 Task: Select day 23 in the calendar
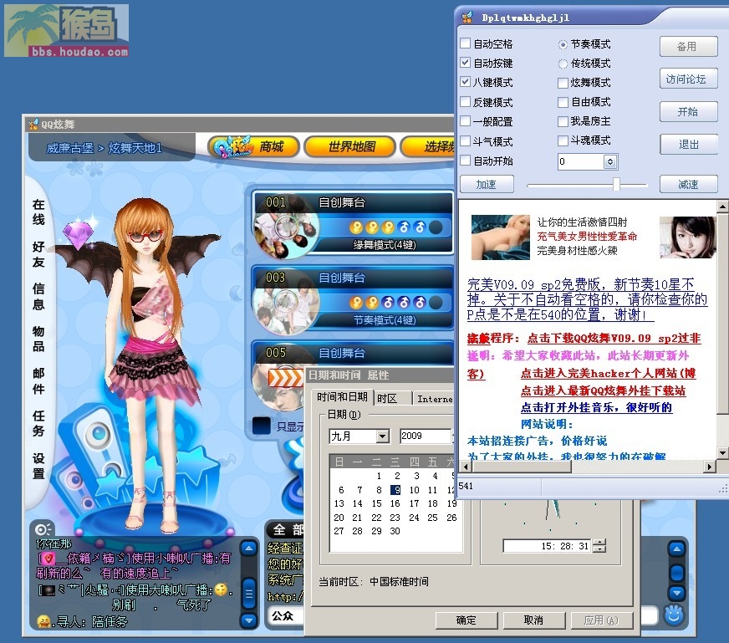(x=395, y=518)
